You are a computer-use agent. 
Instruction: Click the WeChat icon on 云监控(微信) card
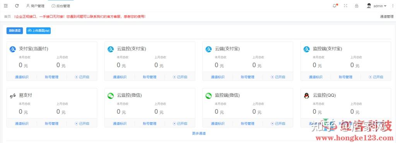click(111, 96)
